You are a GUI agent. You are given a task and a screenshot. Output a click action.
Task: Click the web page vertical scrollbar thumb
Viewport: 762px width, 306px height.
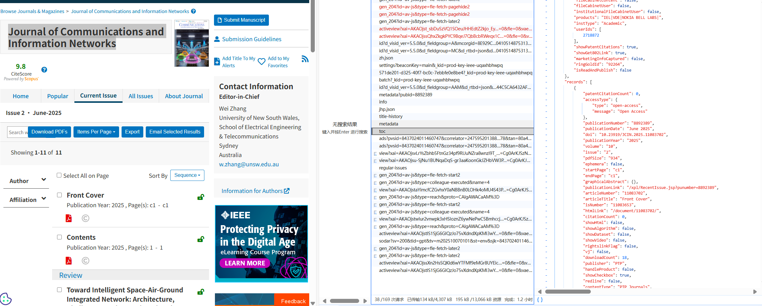[x=313, y=26]
